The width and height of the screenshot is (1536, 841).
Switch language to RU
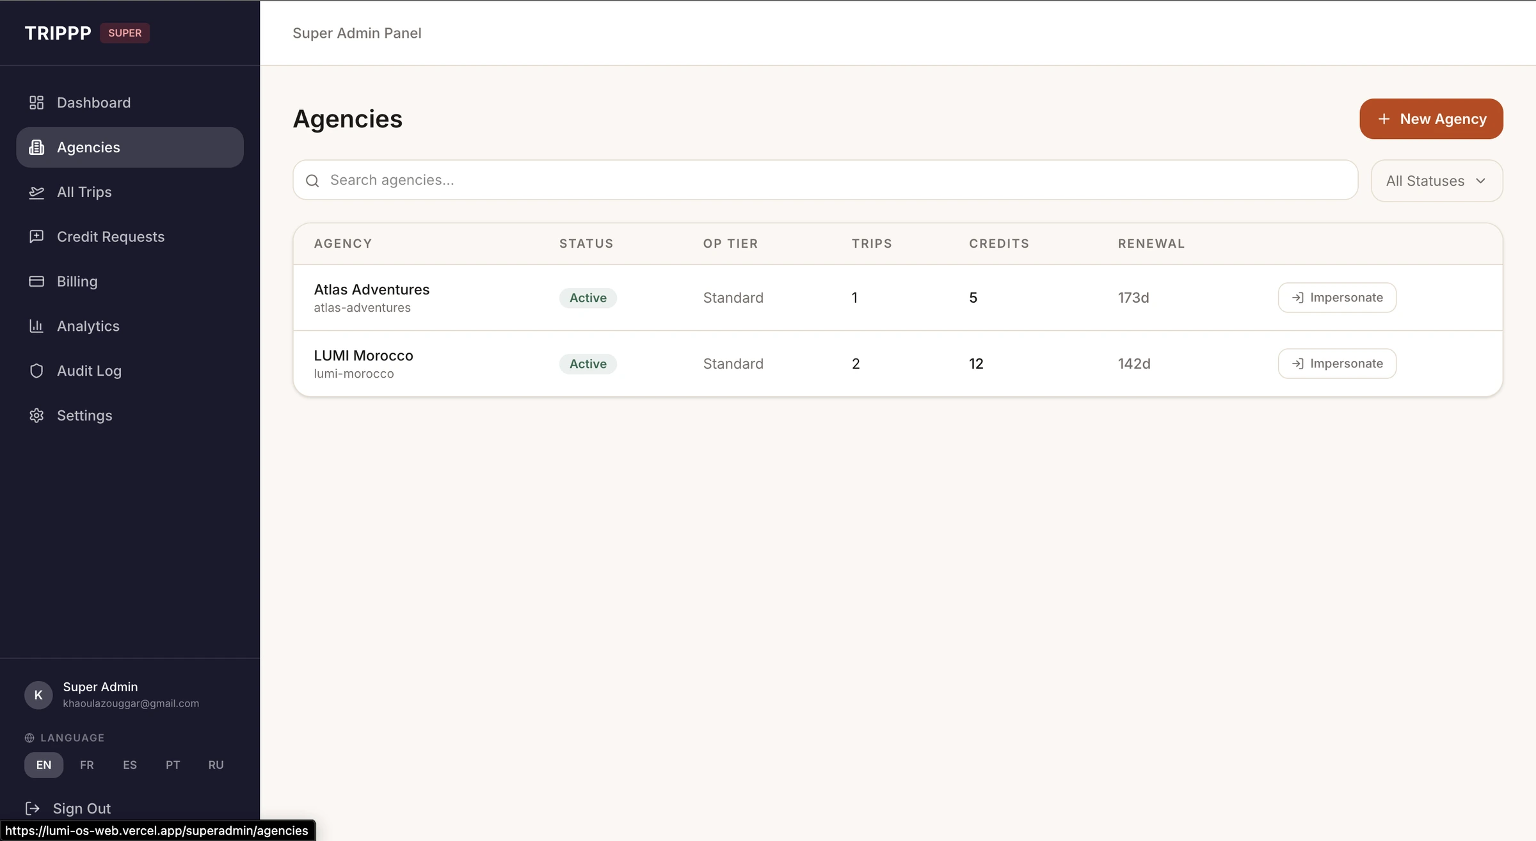coord(216,765)
